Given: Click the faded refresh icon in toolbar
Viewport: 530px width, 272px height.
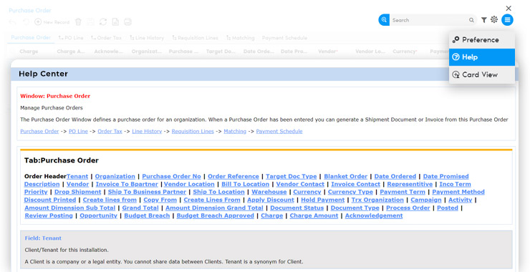Looking at the screenshot, I should 102,22.
